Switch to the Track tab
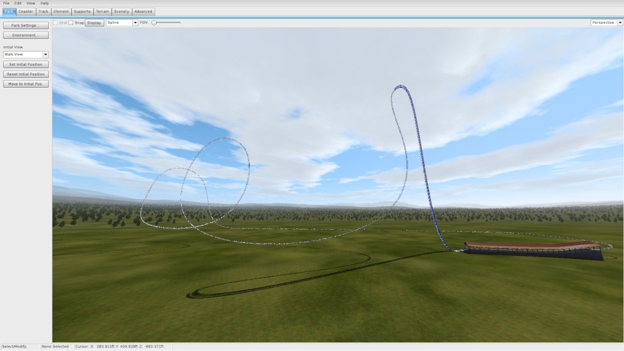 [43, 12]
